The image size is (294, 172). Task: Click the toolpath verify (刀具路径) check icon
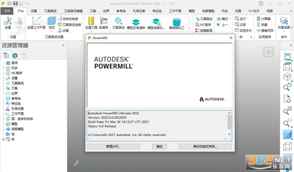(204, 19)
